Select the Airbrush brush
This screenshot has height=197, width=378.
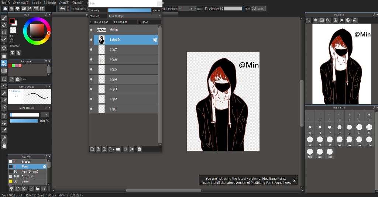coord(27,176)
